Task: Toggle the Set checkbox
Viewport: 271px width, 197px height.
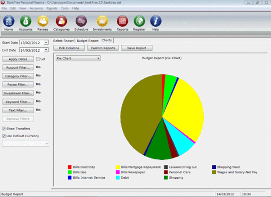Action: click(38, 59)
